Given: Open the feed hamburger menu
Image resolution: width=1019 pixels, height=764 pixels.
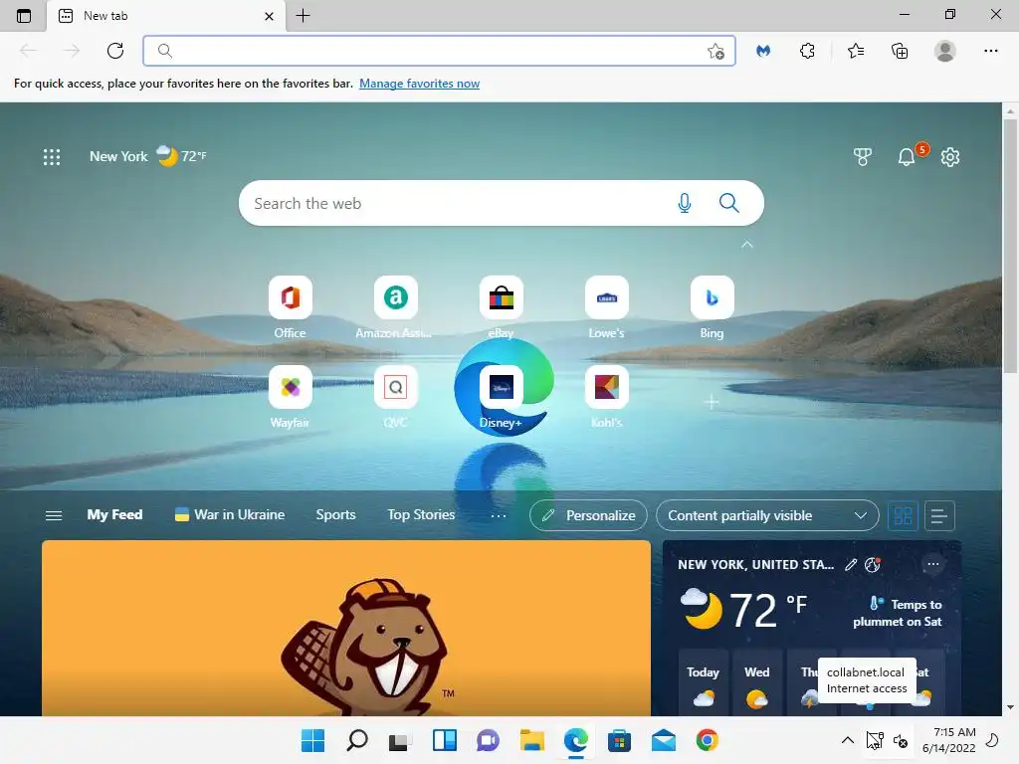Looking at the screenshot, I should pyautogui.click(x=54, y=515).
